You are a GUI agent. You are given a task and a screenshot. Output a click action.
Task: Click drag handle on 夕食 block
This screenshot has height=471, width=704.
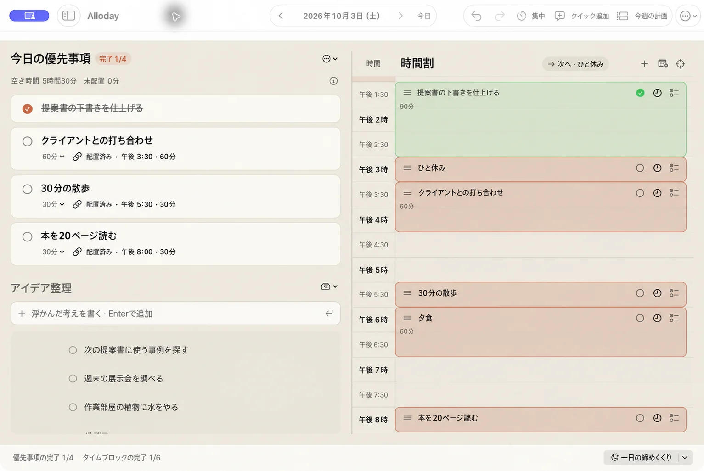pos(407,318)
